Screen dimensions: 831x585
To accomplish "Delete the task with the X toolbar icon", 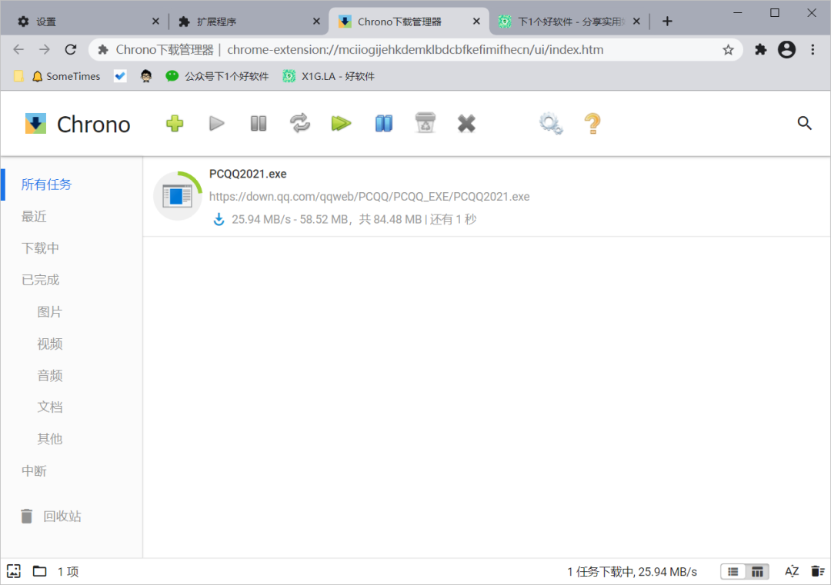I will pos(466,124).
